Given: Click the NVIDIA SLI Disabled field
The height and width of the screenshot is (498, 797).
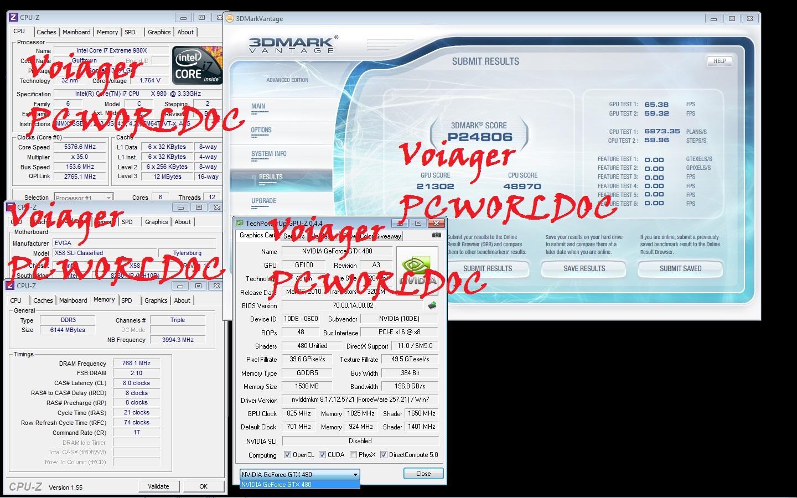Looking at the screenshot, I should click(360, 441).
